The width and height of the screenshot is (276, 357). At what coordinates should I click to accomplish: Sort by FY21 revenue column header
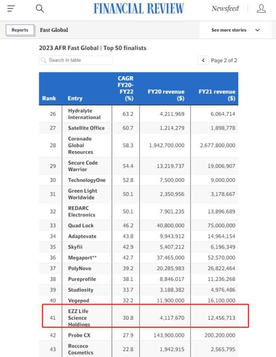pos(217,95)
